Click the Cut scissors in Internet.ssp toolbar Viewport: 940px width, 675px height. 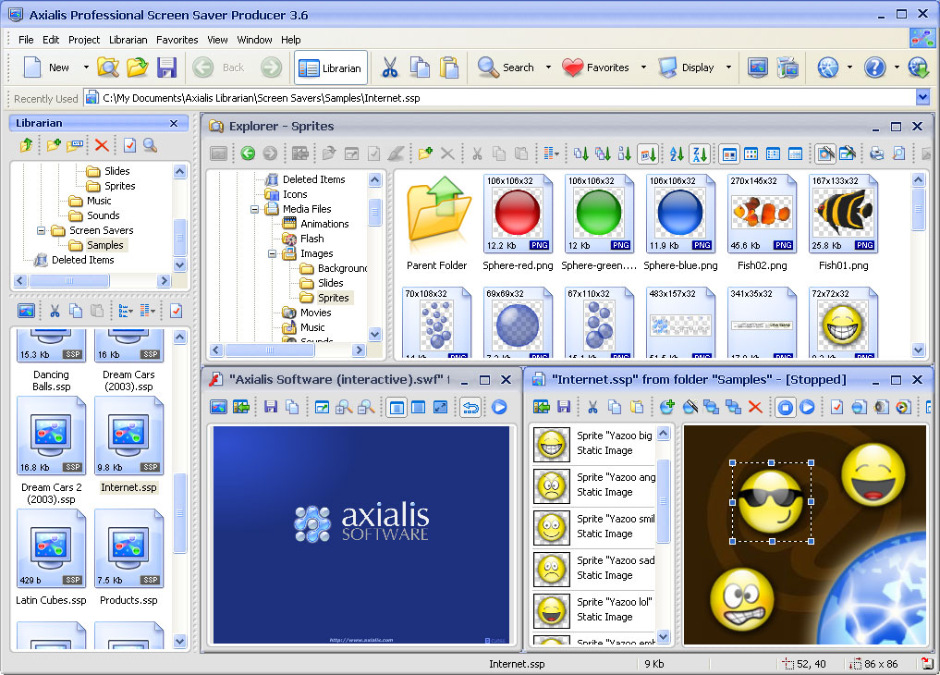pyautogui.click(x=592, y=408)
